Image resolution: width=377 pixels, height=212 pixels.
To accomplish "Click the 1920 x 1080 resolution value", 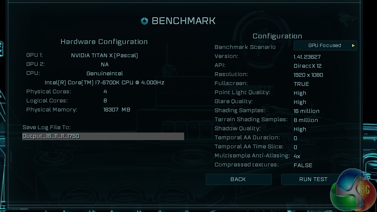I will [308, 75].
